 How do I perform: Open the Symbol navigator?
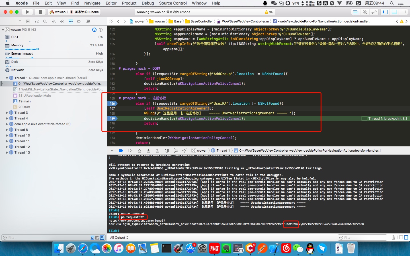36,21
